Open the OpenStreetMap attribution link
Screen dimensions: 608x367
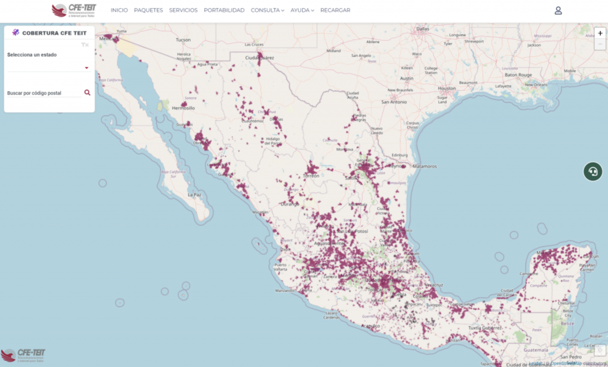coord(566,363)
